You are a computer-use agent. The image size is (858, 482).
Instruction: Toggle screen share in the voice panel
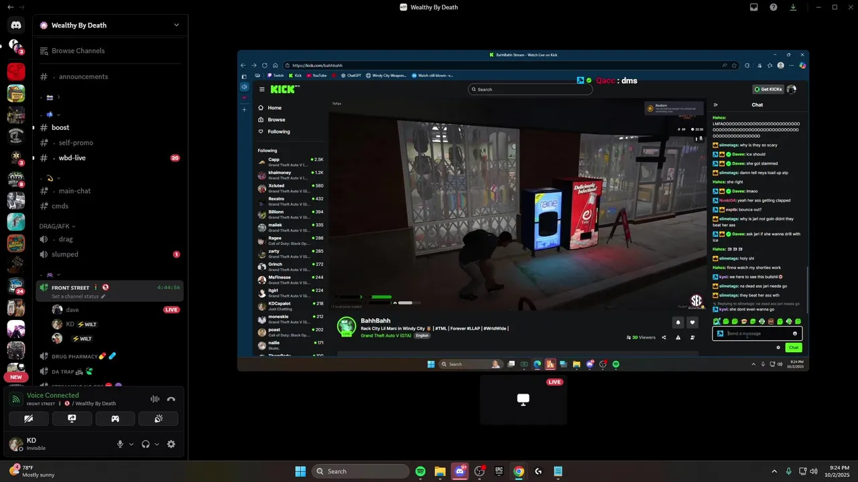[72, 419]
